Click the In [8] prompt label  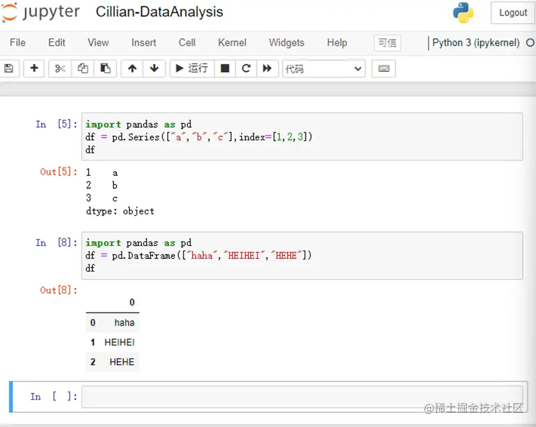(x=56, y=243)
